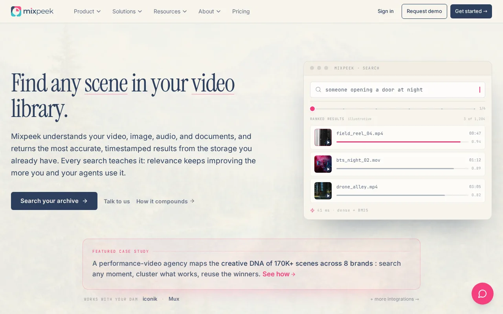Click the Mux integration link
This screenshot has height=314, width=503.
(x=174, y=299)
